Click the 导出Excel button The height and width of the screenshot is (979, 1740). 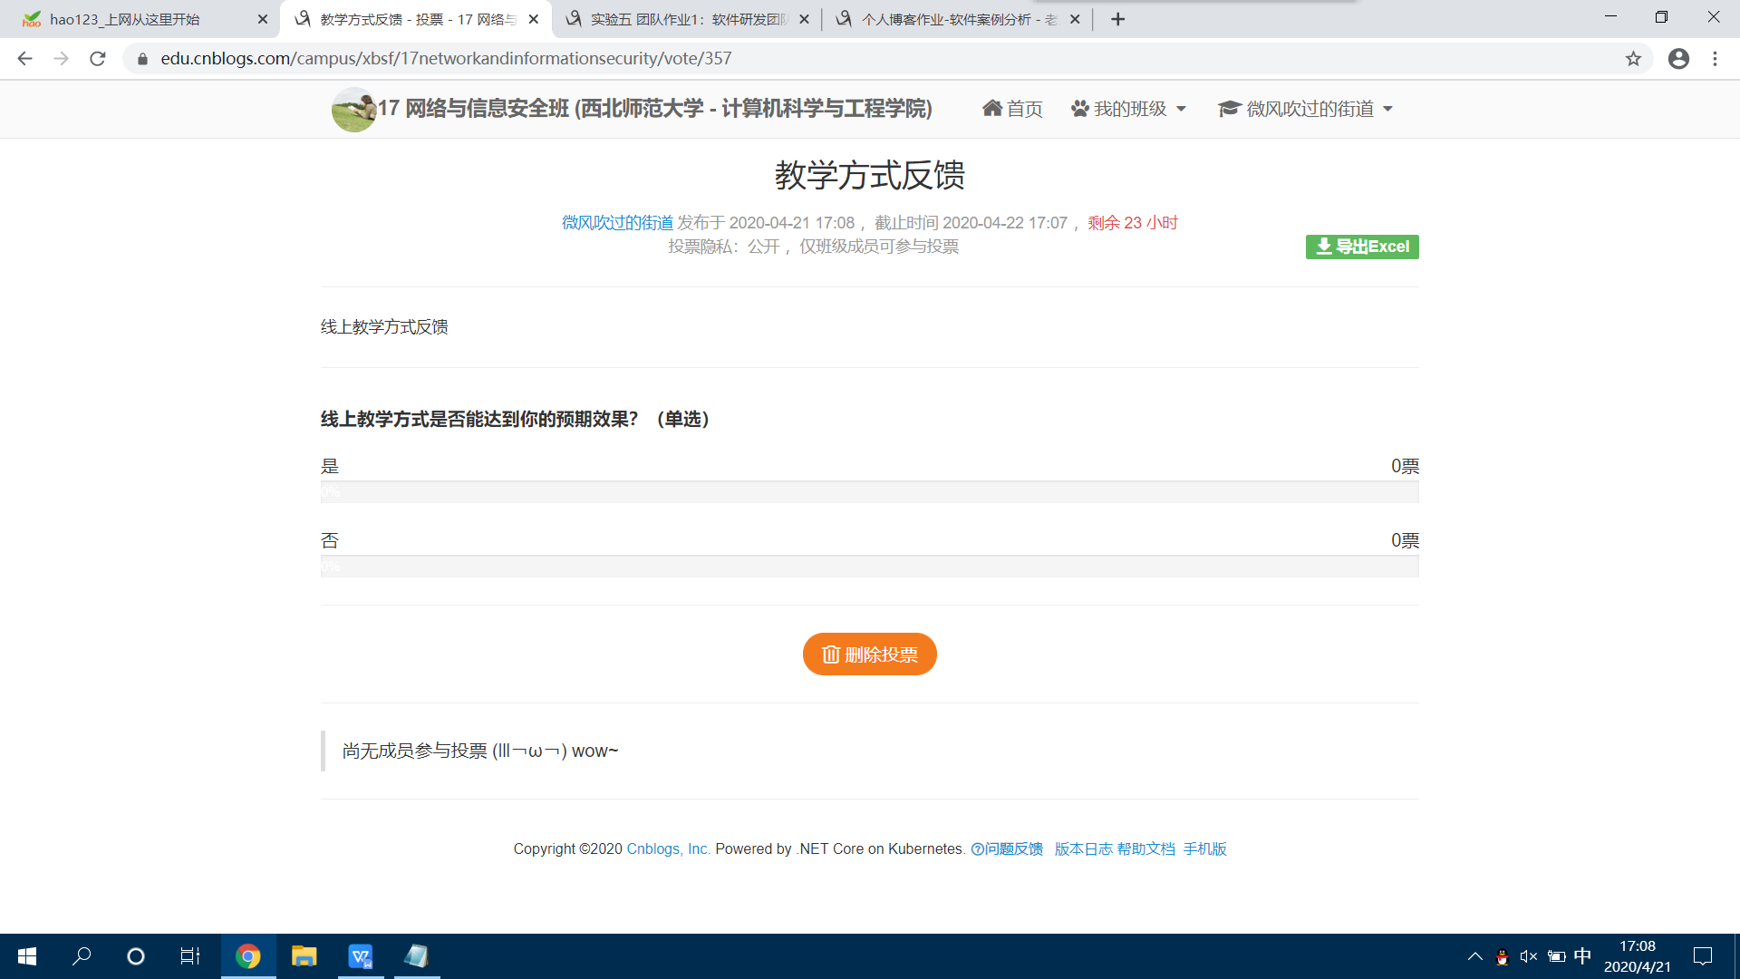(x=1362, y=247)
